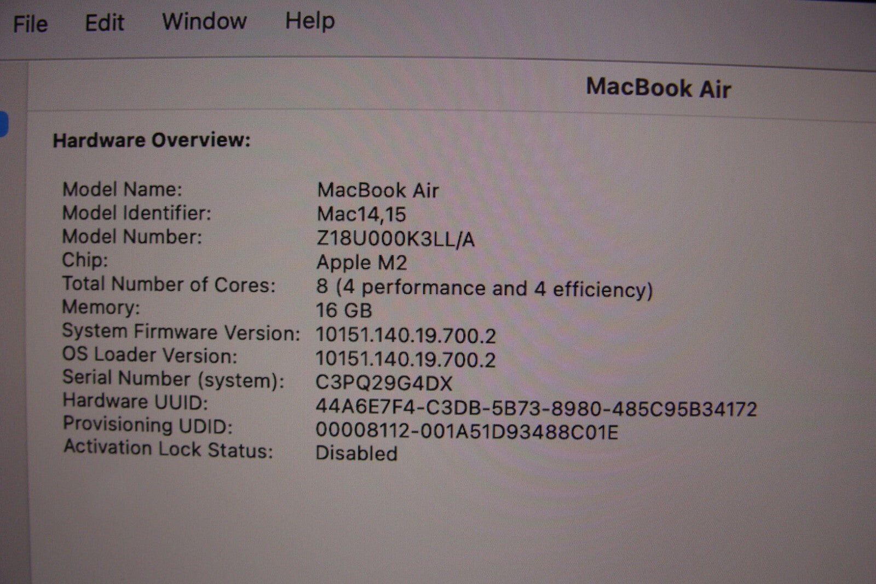Viewport: 876px width, 584px height.
Task: Click the Serial Number (system) label
Action: click(173, 379)
